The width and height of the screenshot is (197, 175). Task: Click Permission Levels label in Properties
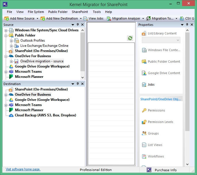(161, 122)
